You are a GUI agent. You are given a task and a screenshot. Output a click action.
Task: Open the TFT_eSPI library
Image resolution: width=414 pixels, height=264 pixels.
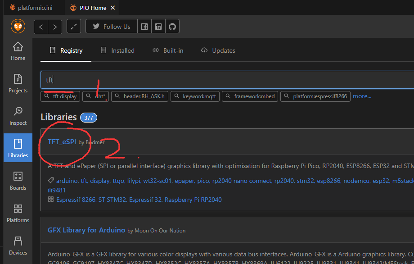(62, 142)
